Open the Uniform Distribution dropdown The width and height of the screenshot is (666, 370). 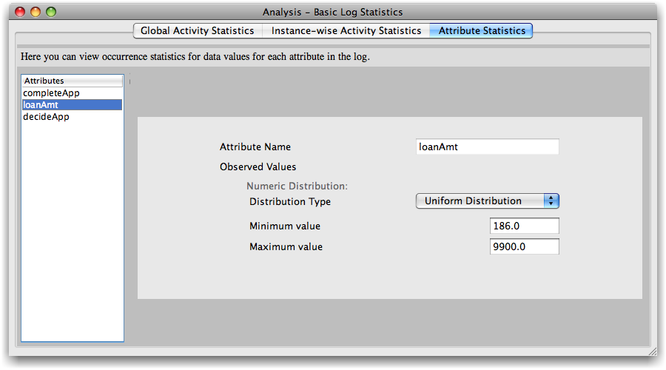[x=487, y=201]
